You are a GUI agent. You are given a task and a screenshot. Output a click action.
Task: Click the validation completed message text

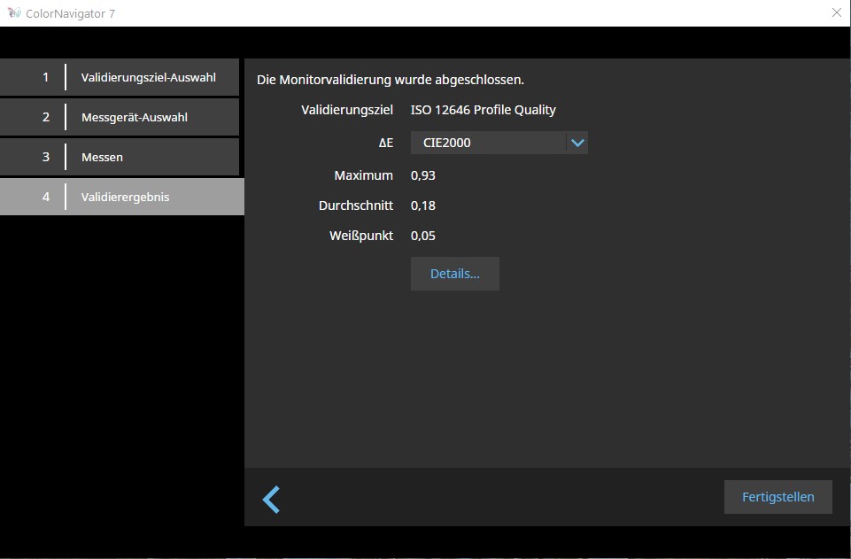[x=390, y=80]
